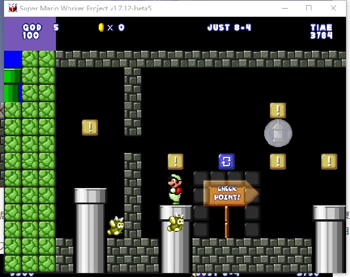The height and width of the screenshot is (277, 350).
Task: Click the window title text
Action: point(85,9)
